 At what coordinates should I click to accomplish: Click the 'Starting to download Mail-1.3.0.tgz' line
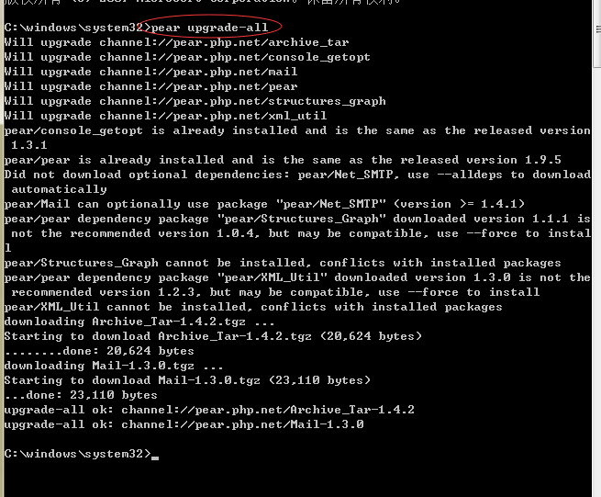point(187,380)
